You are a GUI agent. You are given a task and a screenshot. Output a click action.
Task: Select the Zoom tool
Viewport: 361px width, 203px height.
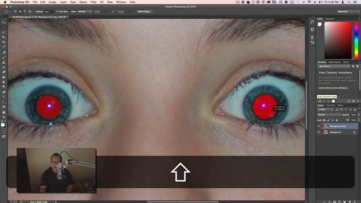click(x=4, y=117)
